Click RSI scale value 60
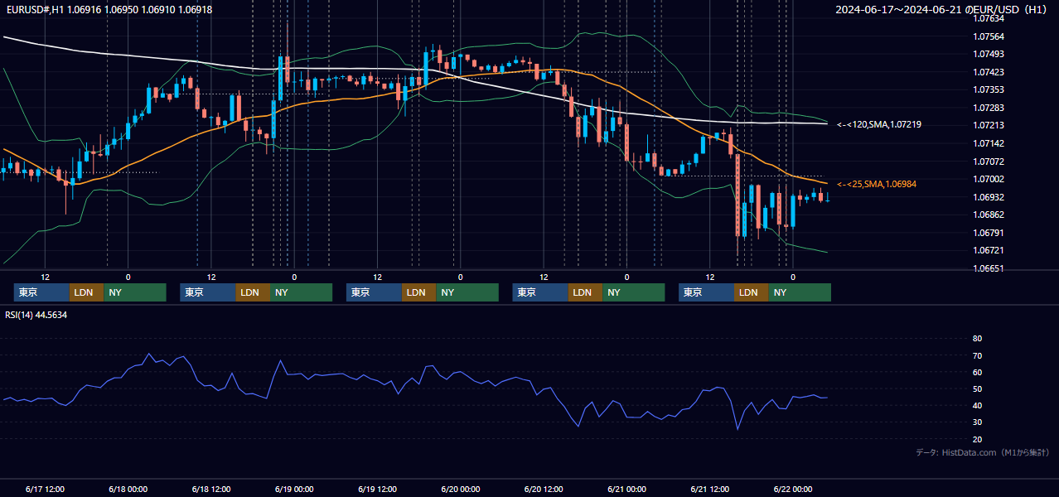 click(977, 372)
